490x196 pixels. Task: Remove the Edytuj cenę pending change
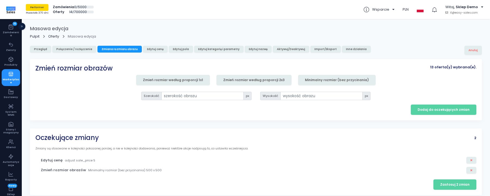click(471, 160)
